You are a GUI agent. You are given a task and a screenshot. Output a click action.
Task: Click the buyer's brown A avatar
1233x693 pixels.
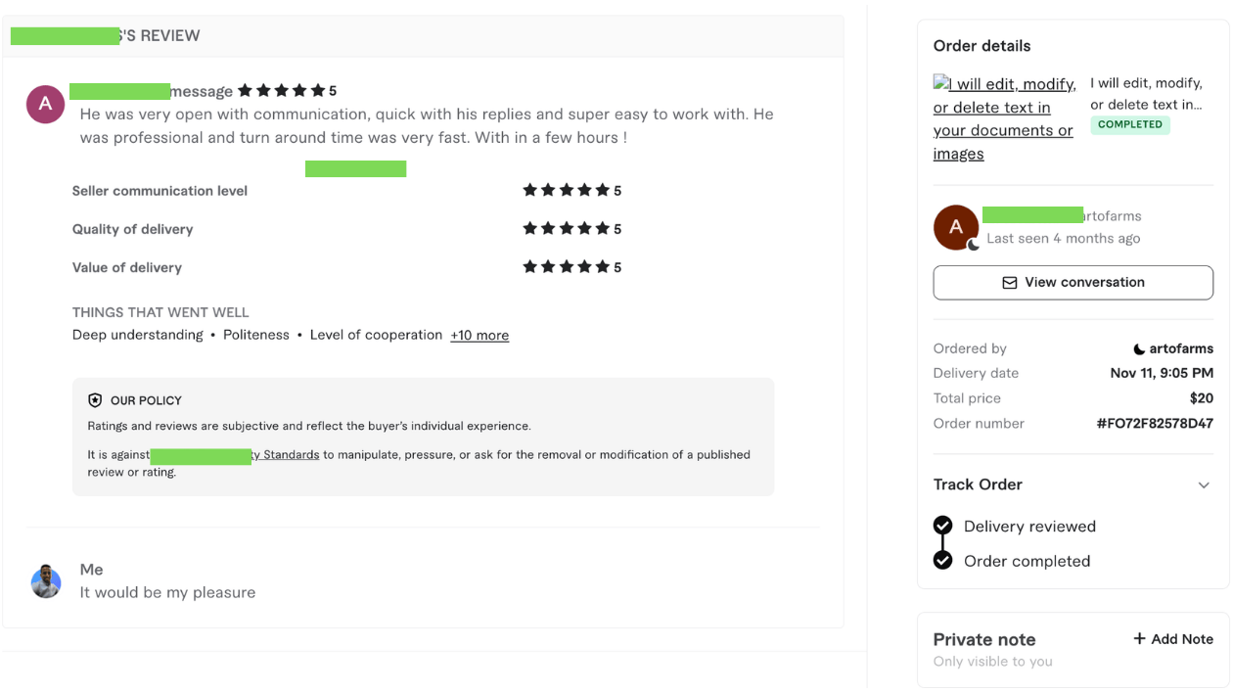pyautogui.click(x=956, y=227)
